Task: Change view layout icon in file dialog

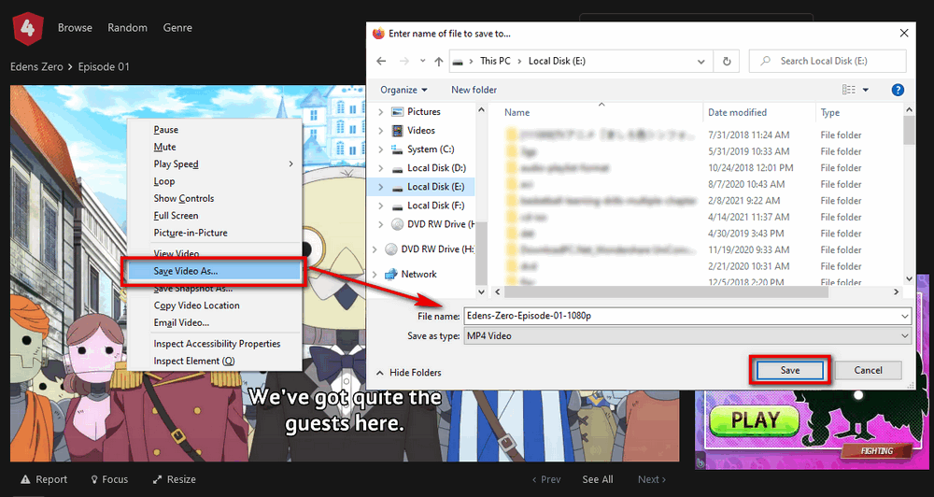Action: pos(849,90)
